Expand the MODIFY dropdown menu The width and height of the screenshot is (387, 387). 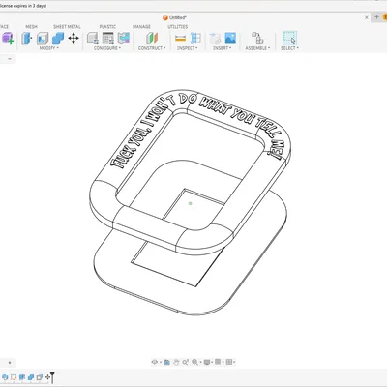coord(49,48)
